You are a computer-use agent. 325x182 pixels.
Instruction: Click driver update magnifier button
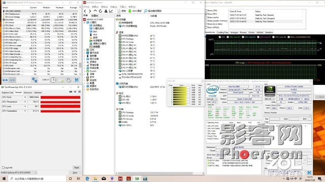pos(153,11)
